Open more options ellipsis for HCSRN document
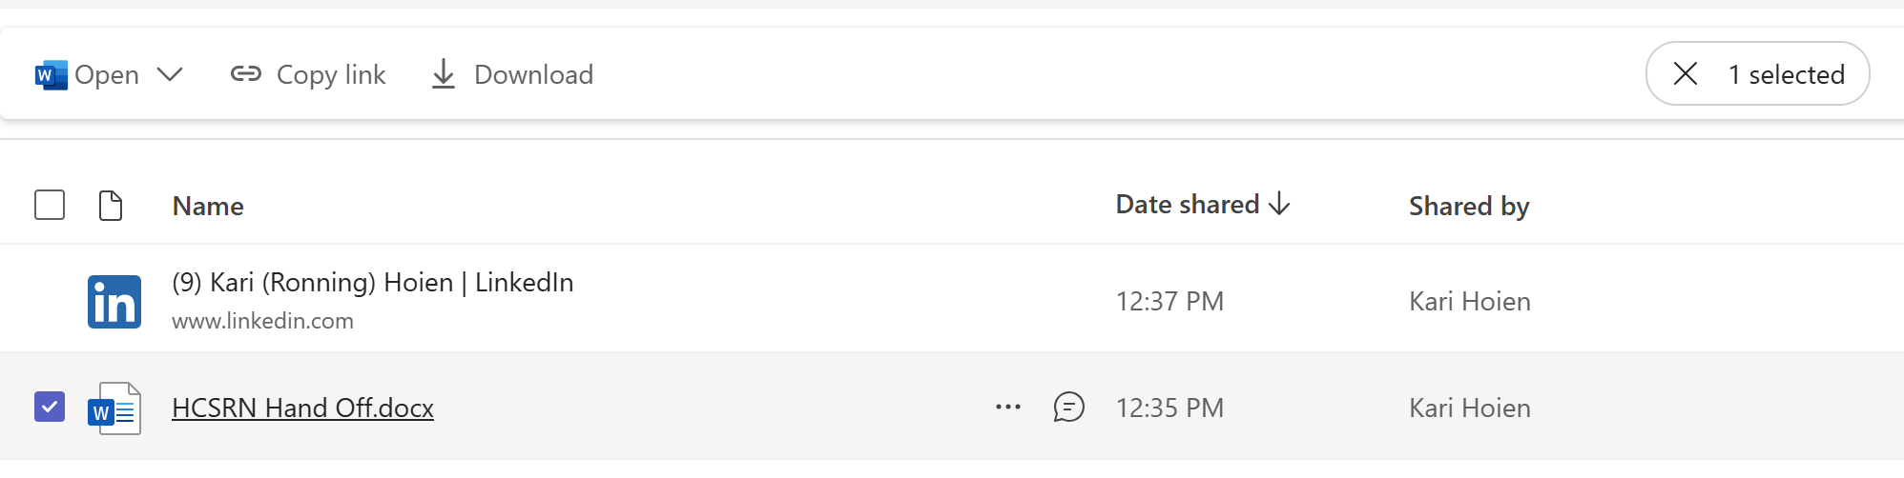The height and width of the screenshot is (478, 1904). 1008,407
